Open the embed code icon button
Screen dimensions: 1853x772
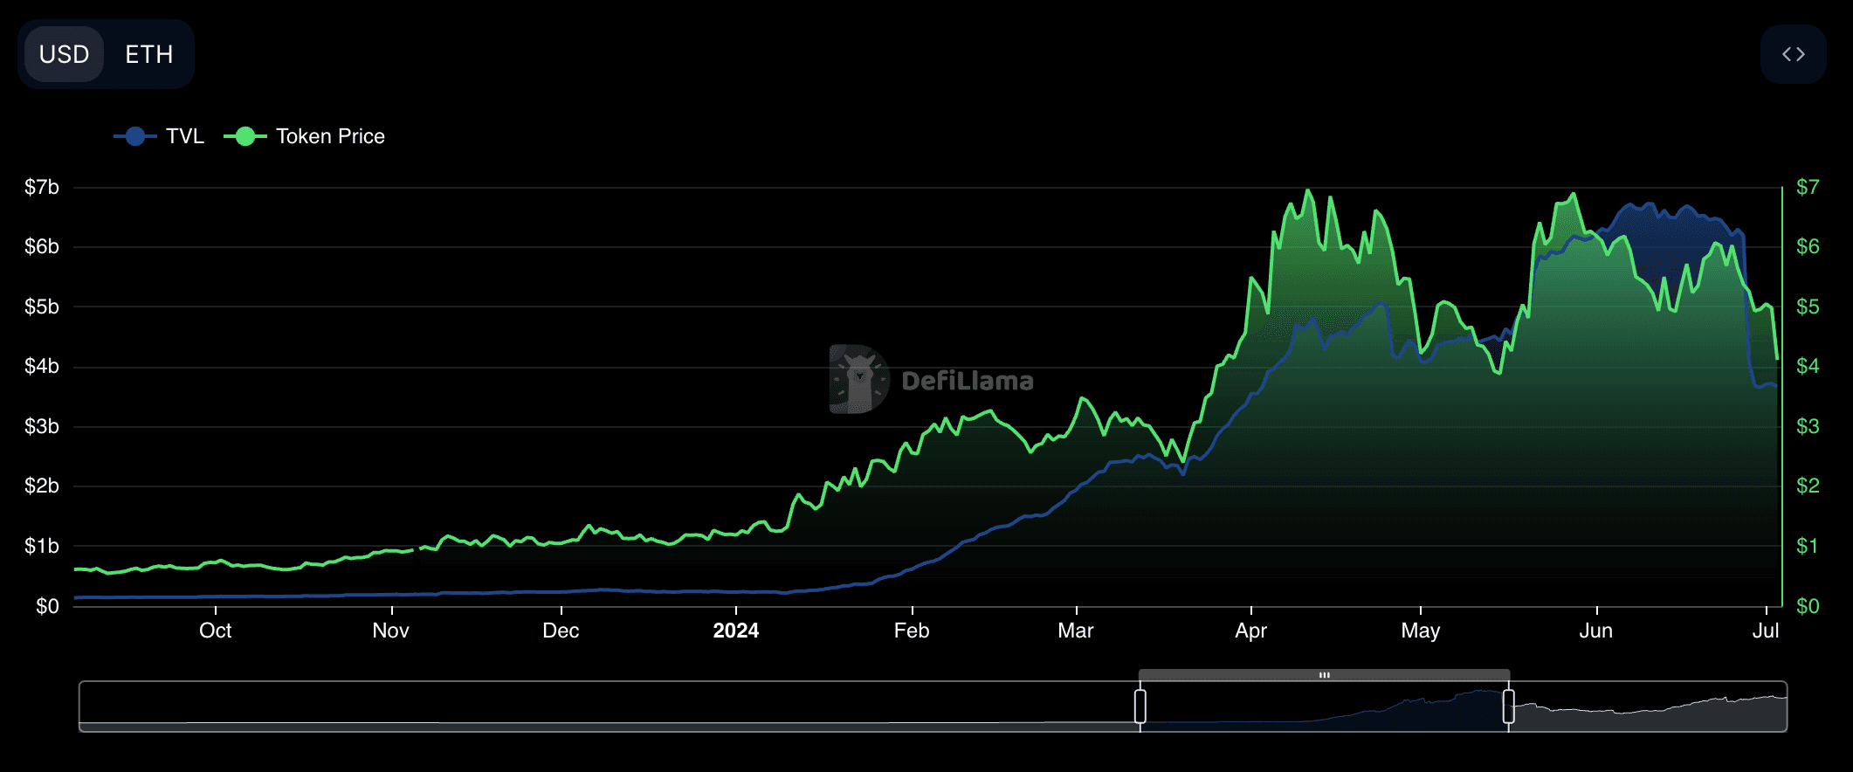(1793, 54)
